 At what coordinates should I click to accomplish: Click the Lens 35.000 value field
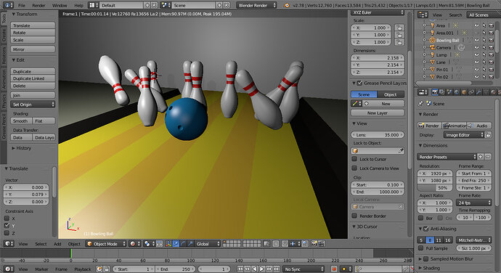(378, 135)
